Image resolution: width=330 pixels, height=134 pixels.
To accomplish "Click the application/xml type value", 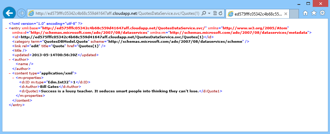I will coord(57,73).
